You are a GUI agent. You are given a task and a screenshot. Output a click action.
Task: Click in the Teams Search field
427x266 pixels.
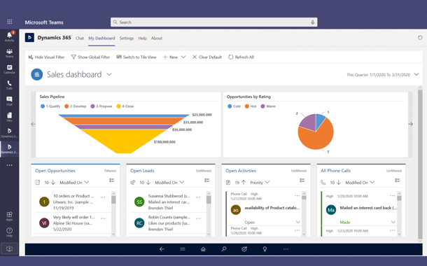(213, 22)
